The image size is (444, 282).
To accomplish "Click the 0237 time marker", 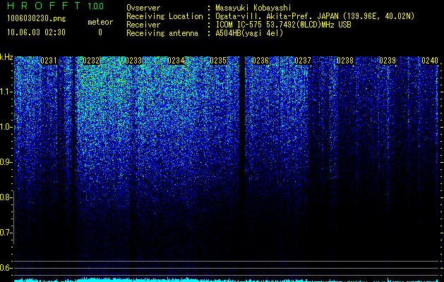I will pyautogui.click(x=303, y=61).
